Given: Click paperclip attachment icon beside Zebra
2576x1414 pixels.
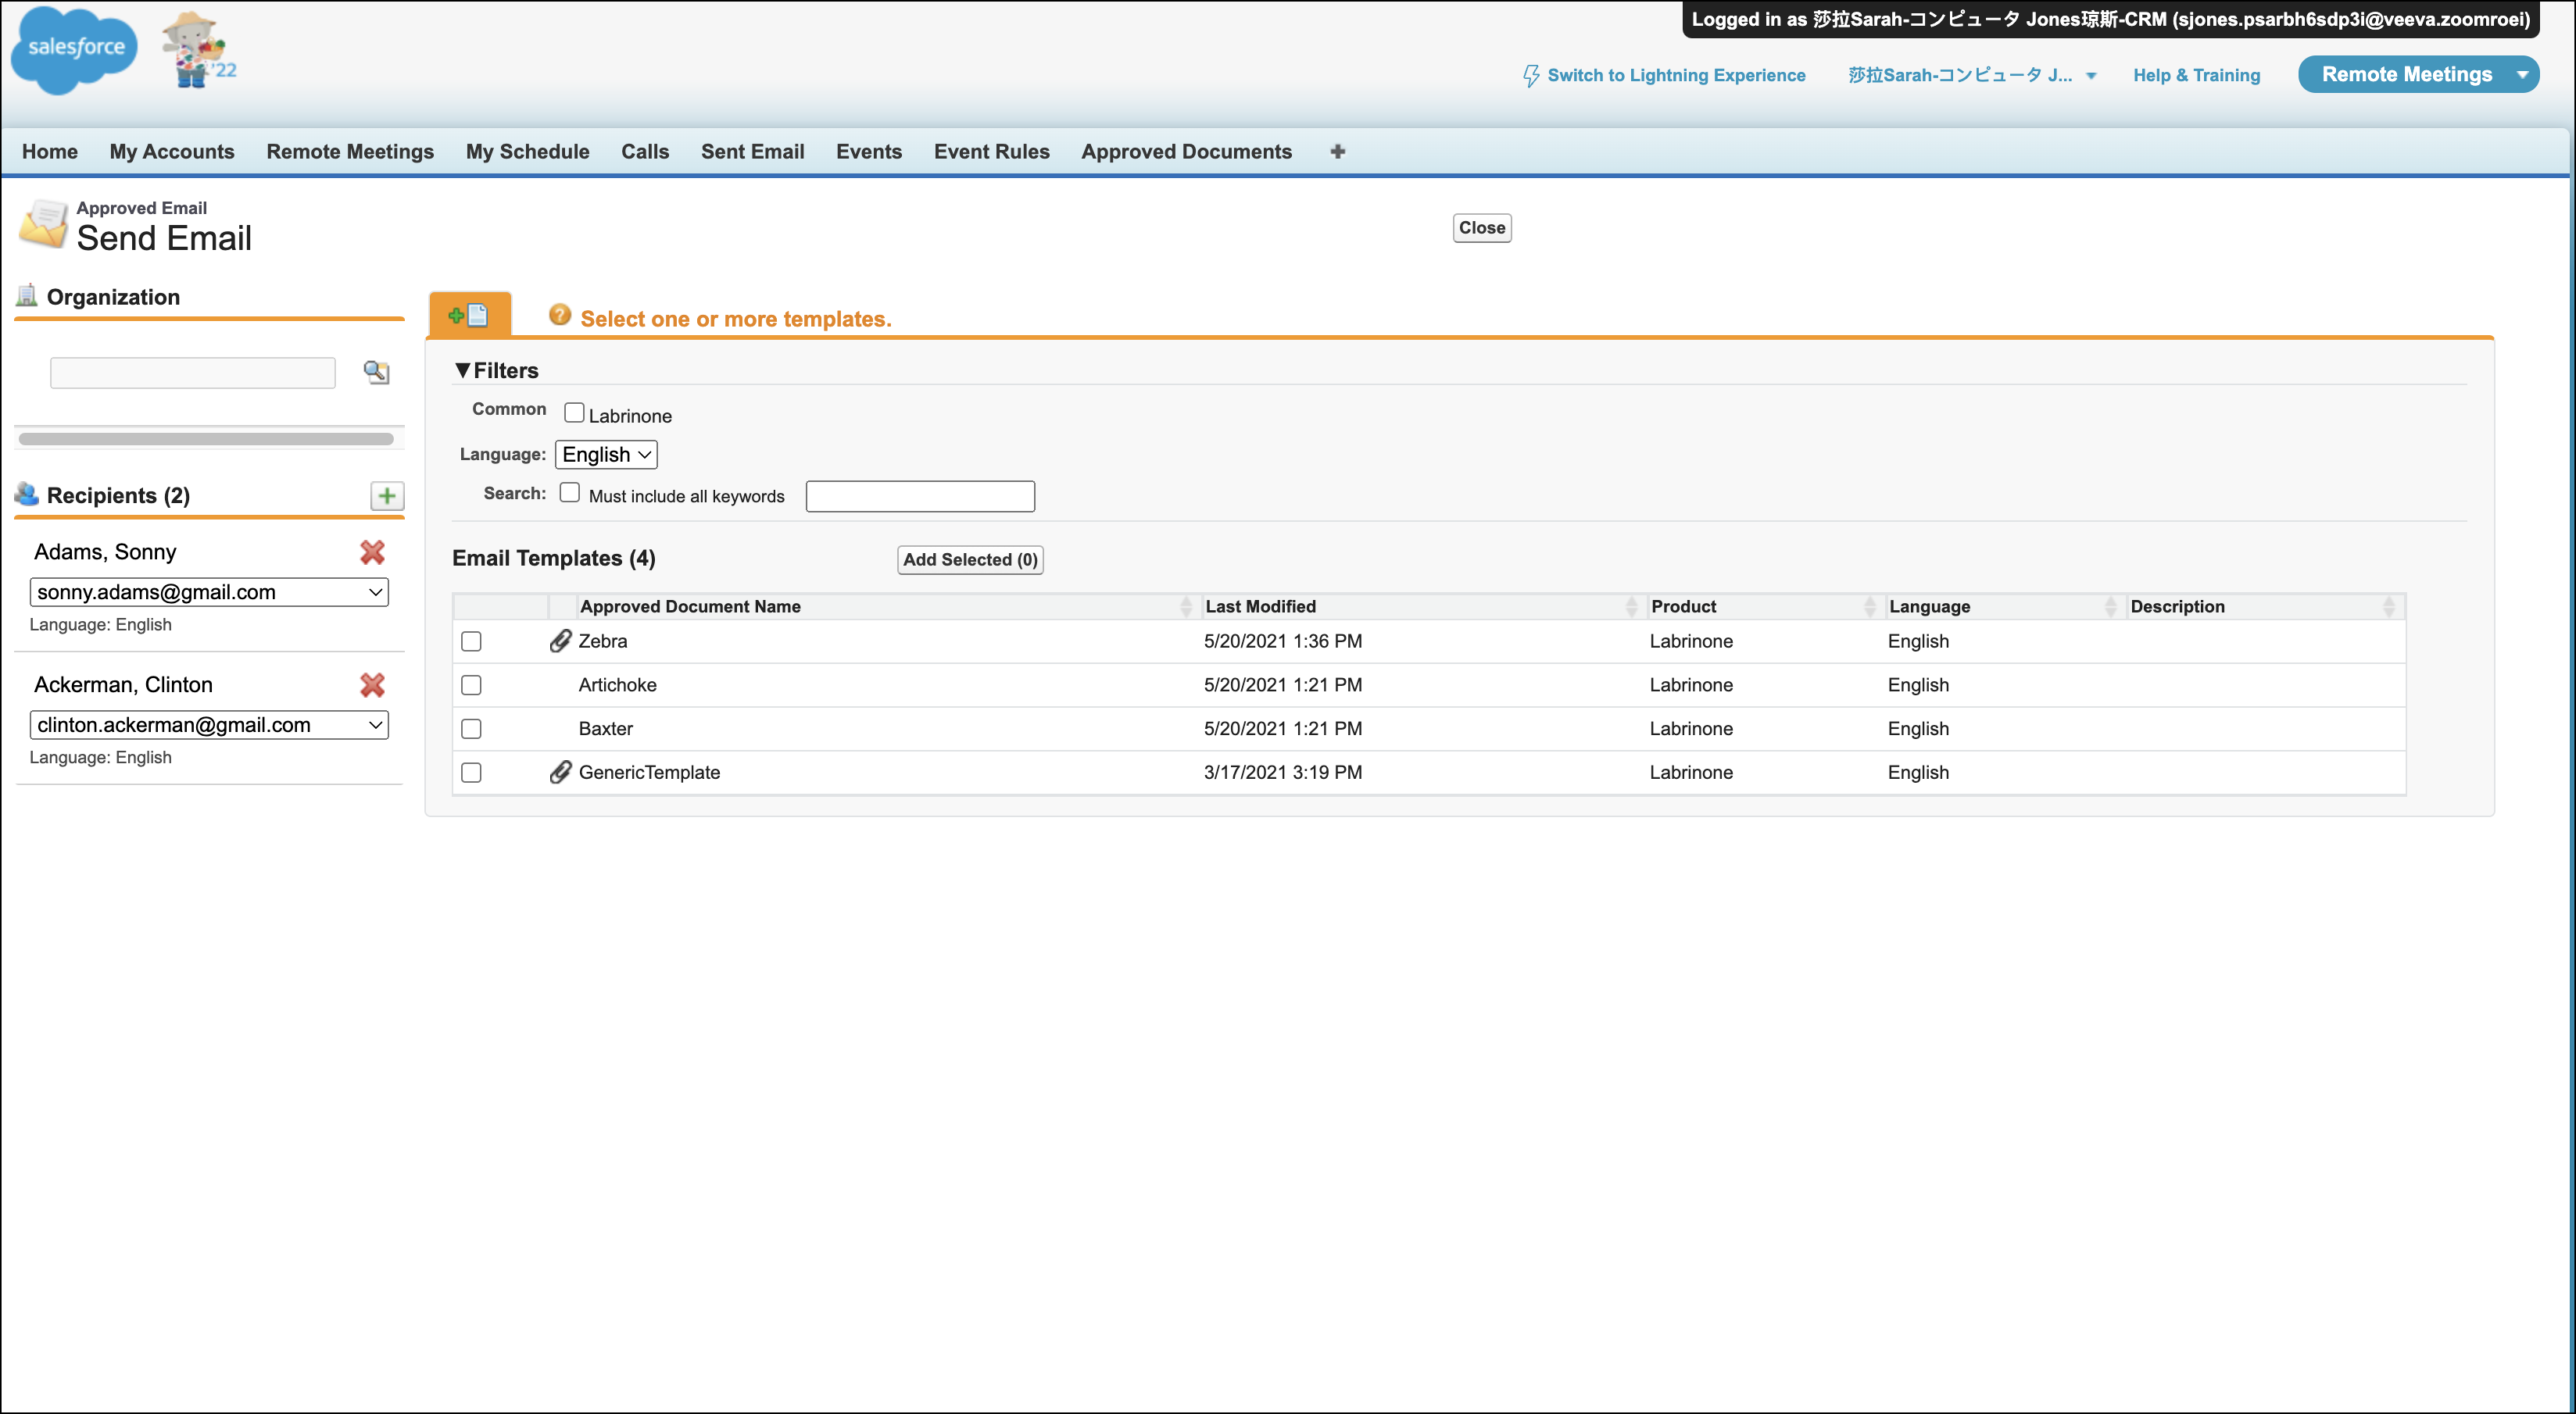Looking at the screenshot, I should tap(560, 641).
